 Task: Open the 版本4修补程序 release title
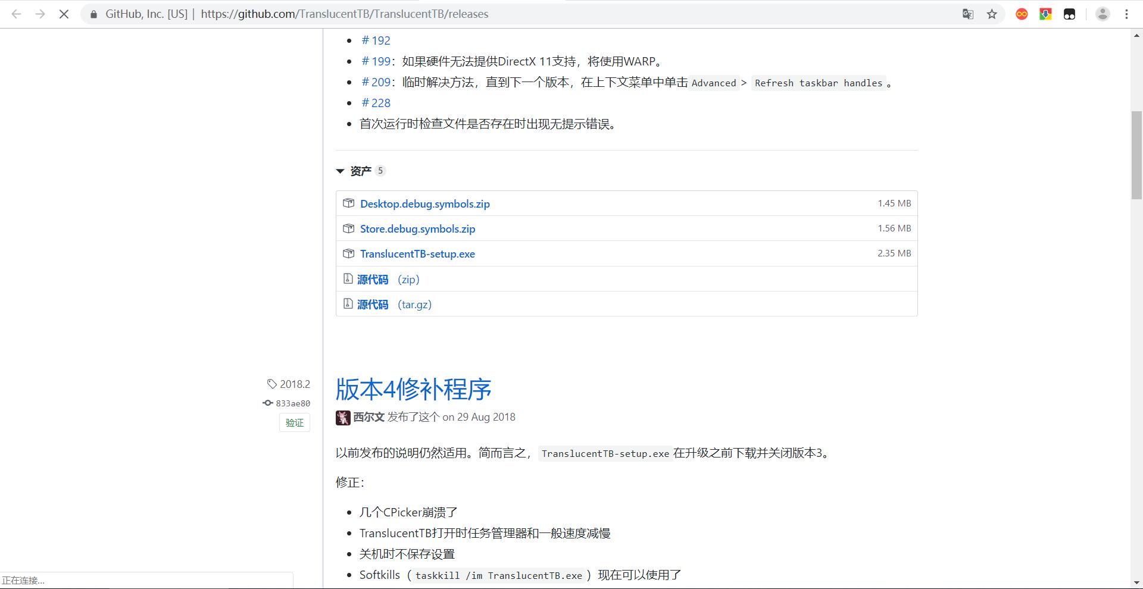click(413, 390)
